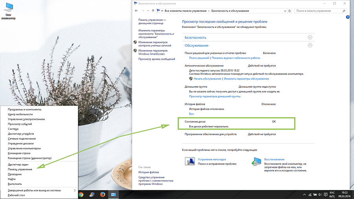354x199 pixels.
Task: Open 'Просмотр архива сообщений'
Action: (x=157, y=59)
